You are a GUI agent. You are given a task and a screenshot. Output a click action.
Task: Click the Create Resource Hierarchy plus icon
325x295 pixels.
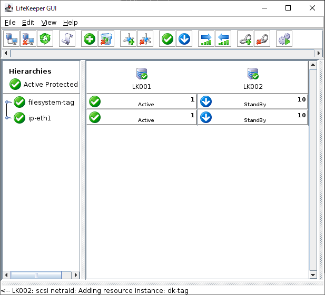[x=90, y=39]
